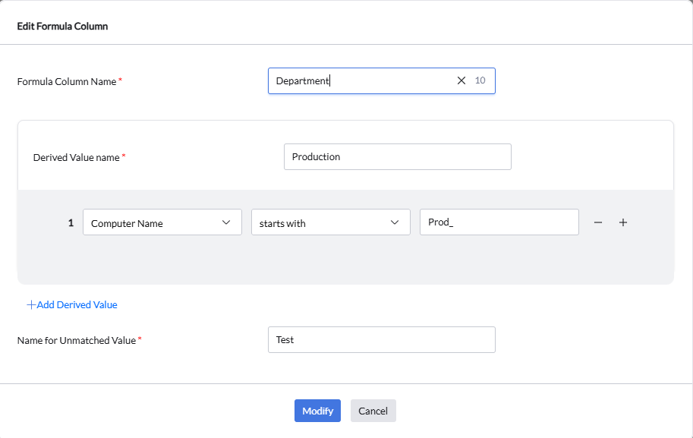
Task: Click the character counter showing 10
Action: tap(479, 80)
